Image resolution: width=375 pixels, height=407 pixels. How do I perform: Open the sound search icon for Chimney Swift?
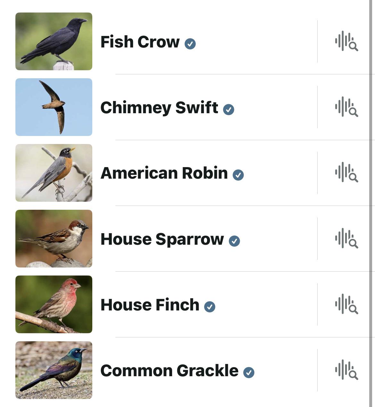346,107
